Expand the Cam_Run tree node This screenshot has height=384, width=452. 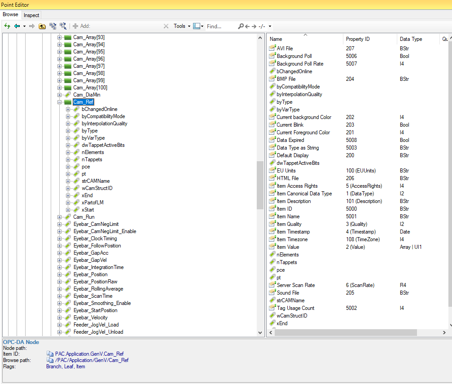click(60, 217)
